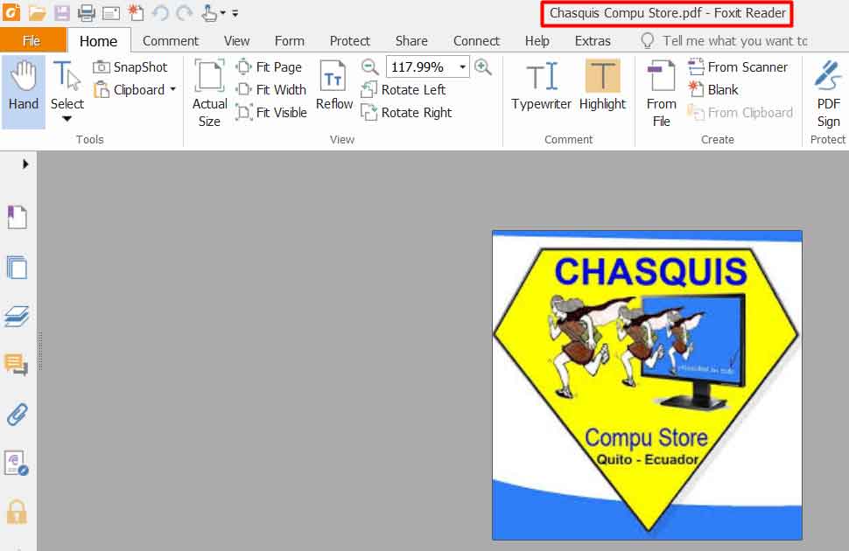Click the zoom in magnifier icon
The height and width of the screenshot is (551, 849).
[x=482, y=67]
